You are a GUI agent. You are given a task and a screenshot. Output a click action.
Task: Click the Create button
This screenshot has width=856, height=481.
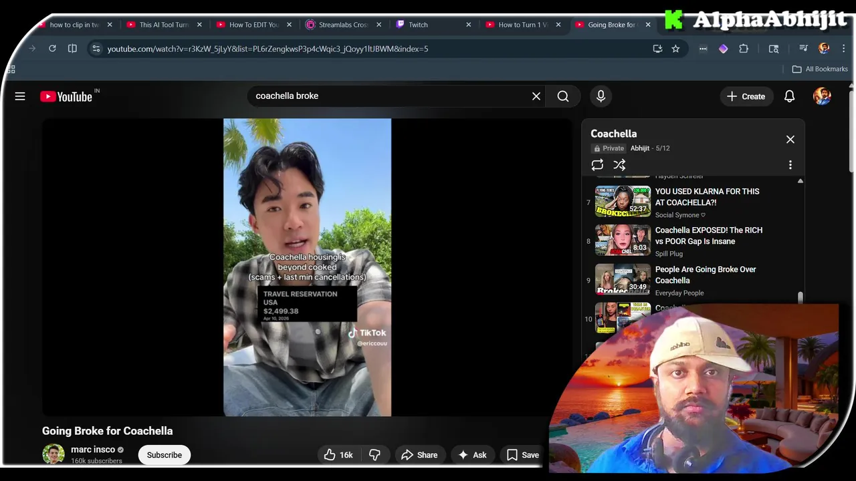point(746,96)
